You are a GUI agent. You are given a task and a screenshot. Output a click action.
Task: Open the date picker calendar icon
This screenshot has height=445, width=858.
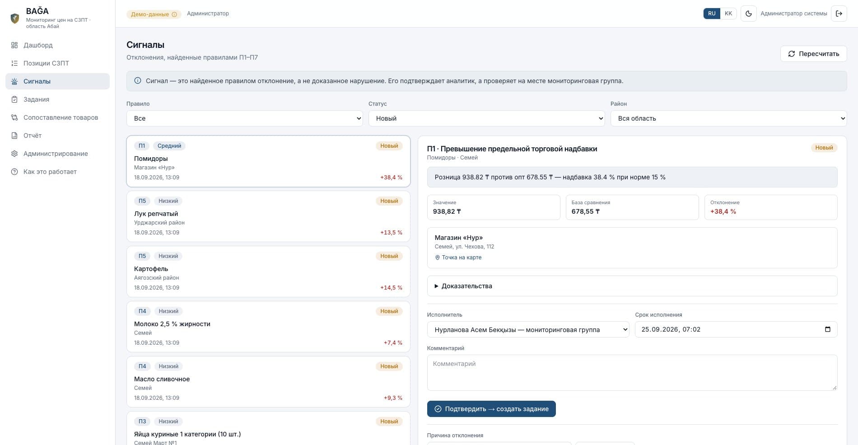(827, 329)
